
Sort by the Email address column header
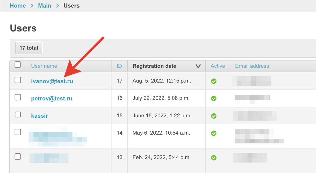tap(252, 66)
